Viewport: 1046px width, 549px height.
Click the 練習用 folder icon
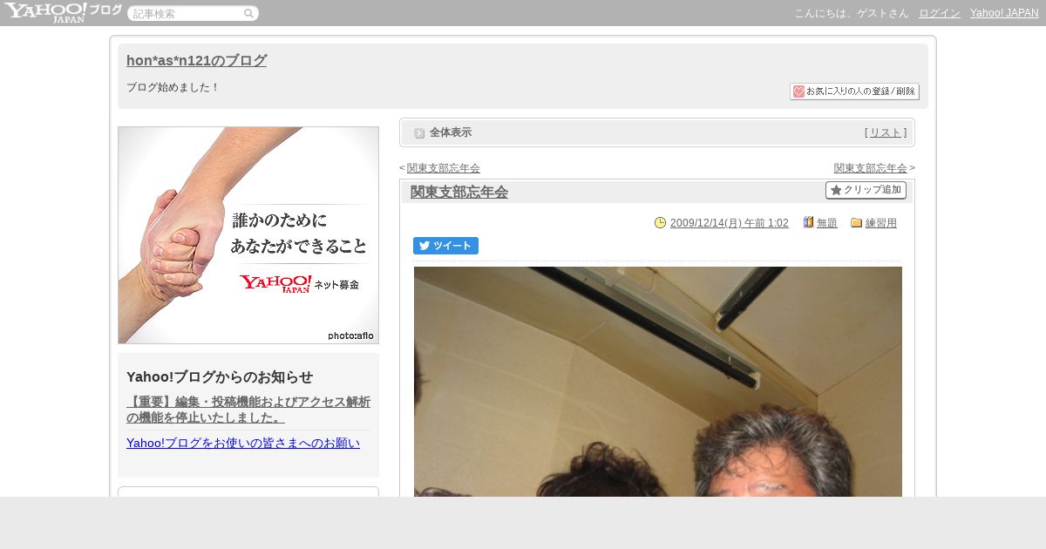tap(856, 222)
